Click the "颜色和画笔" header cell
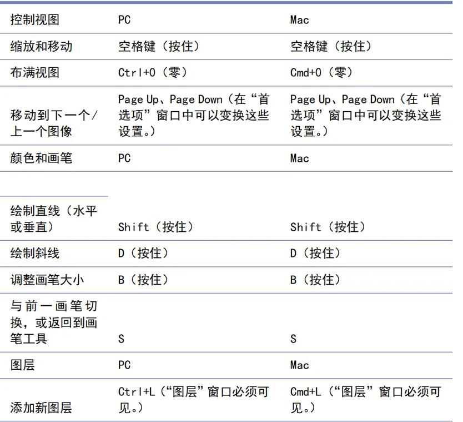 click(41, 158)
